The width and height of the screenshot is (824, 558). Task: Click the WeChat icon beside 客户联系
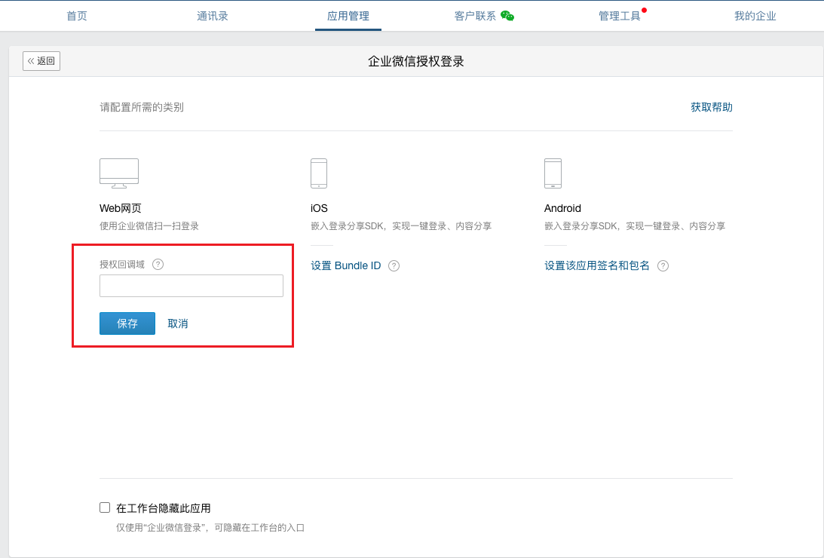507,16
